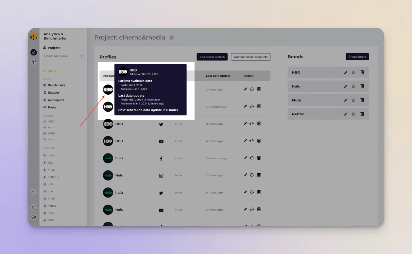Edit the HBO brand
Screen dimensions: 412x254
(x=346, y=72)
